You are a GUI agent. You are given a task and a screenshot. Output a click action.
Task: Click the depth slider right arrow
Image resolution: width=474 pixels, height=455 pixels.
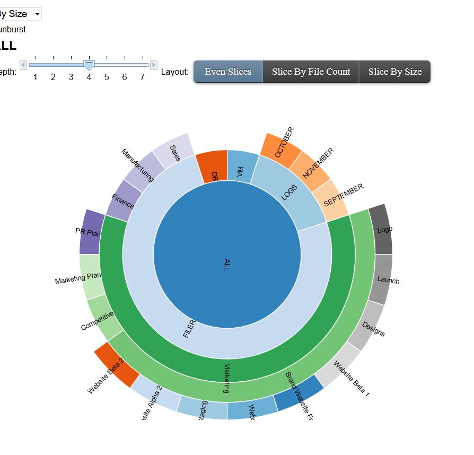154,64
